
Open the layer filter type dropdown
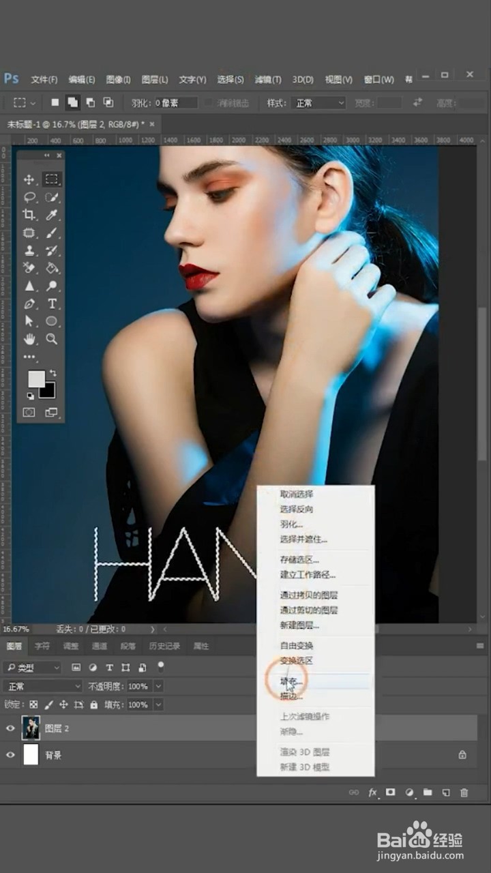32,668
